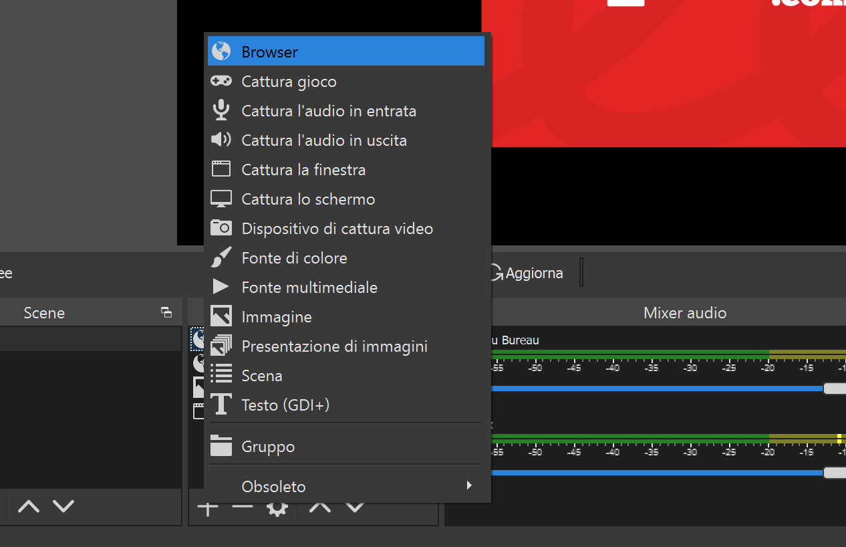Choose the camera icon for Dispositivo di cattura video
Screen dimensions: 846x547
pyautogui.click(x=221, y=228)
